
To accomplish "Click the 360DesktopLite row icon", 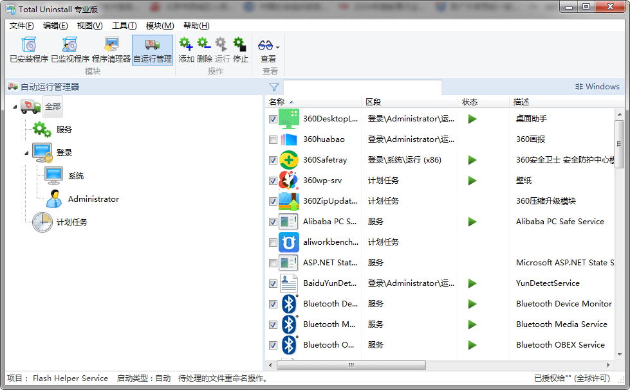I will pos(288,119).
